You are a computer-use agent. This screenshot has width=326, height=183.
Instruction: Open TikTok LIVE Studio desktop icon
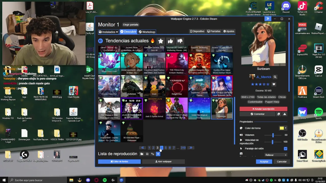(x=302, y=8)
